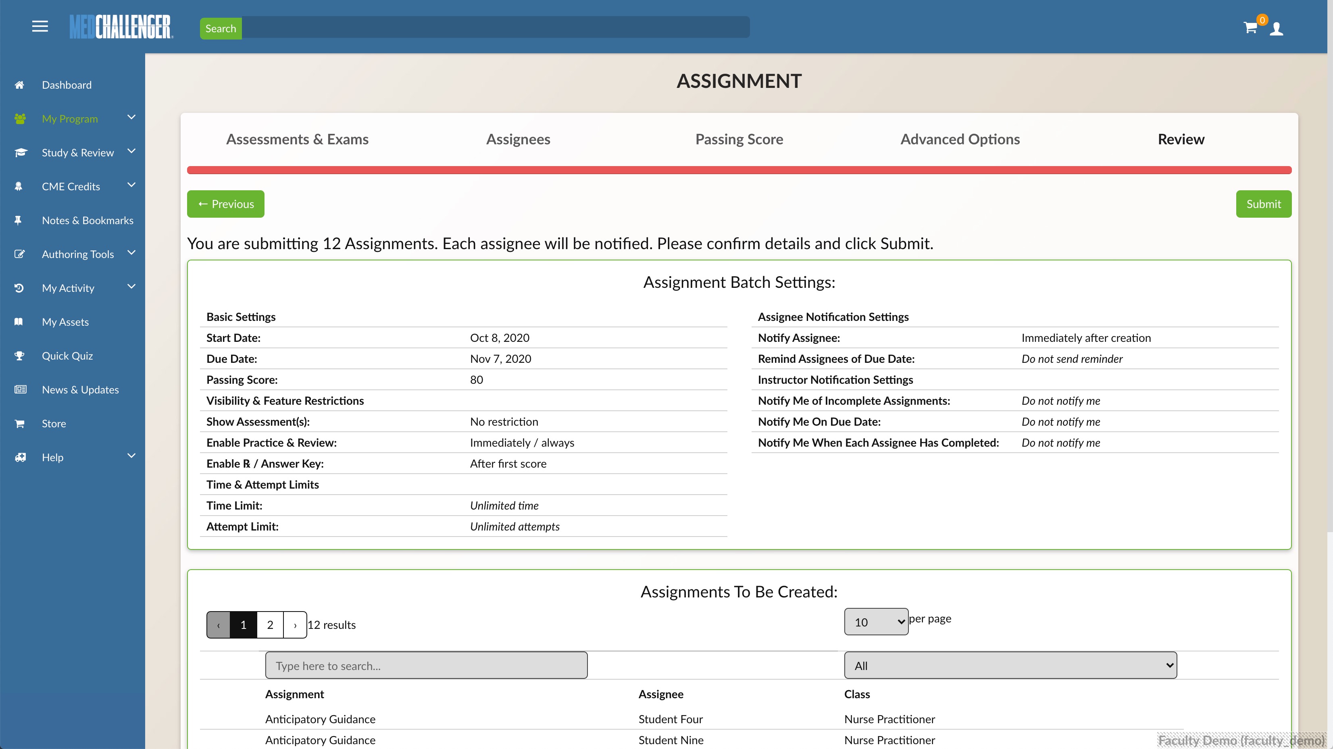Go to Advanced Options step
The height and width of the screenshot is (749, 1333).
pos(960,139)
